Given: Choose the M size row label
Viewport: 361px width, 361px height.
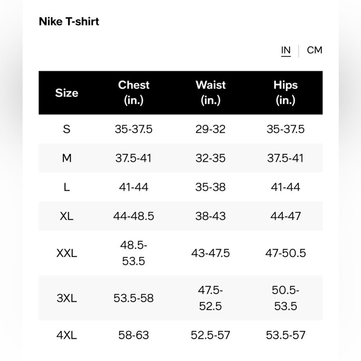Looking at the screenshot, I should click(66, 158).
